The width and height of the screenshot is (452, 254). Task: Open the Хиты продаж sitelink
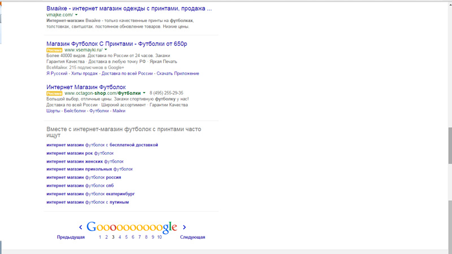click(84, 73)
